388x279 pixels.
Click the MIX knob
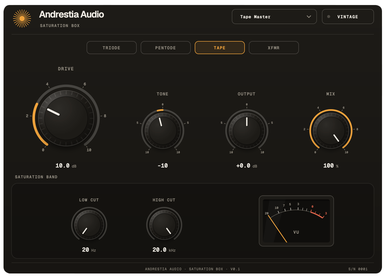331,131
